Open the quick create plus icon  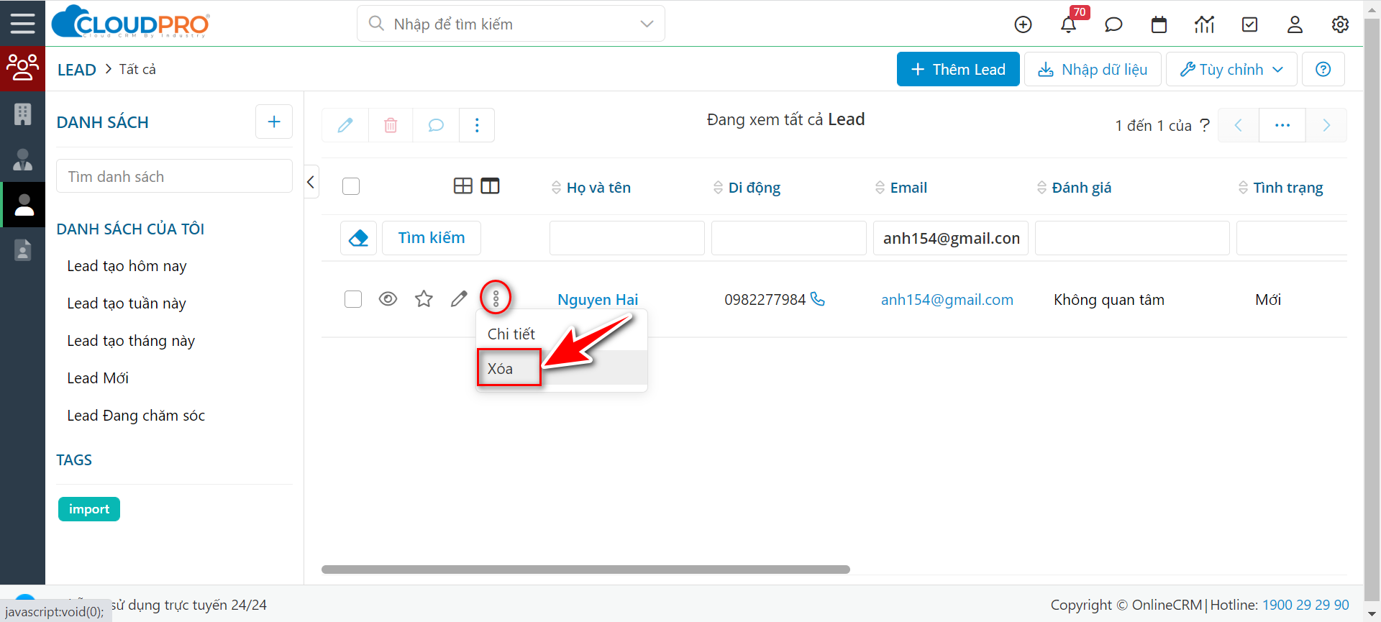[x=1023, y=24]
